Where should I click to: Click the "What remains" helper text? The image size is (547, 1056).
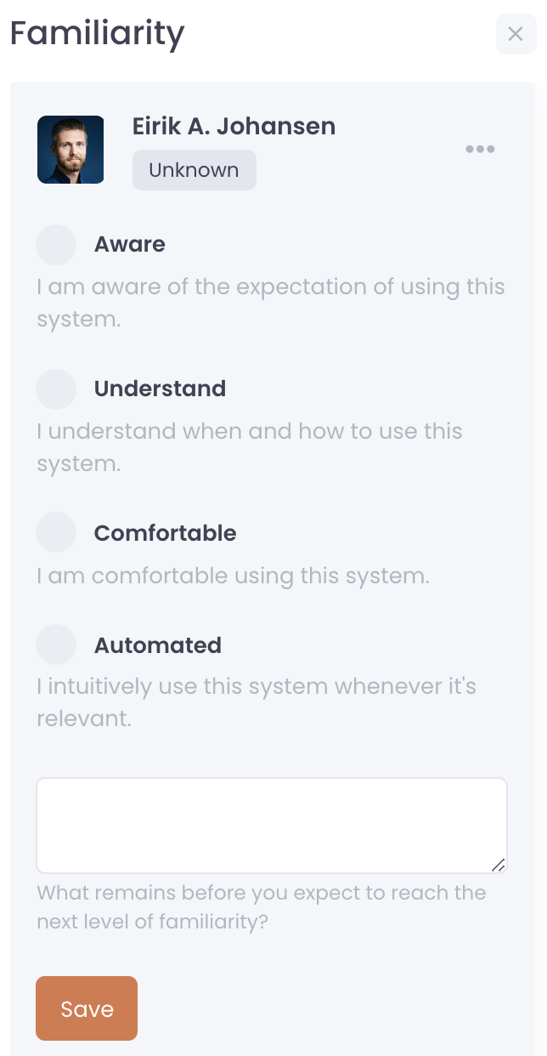(261, 906)
